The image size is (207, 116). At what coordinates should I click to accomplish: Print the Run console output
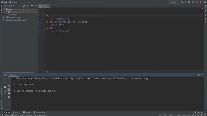pyautogui.click(x=9, y=93)
